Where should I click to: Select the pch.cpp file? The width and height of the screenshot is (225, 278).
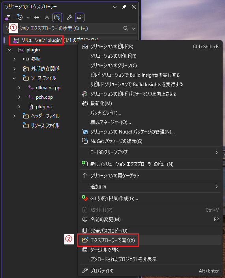point(44,97)
